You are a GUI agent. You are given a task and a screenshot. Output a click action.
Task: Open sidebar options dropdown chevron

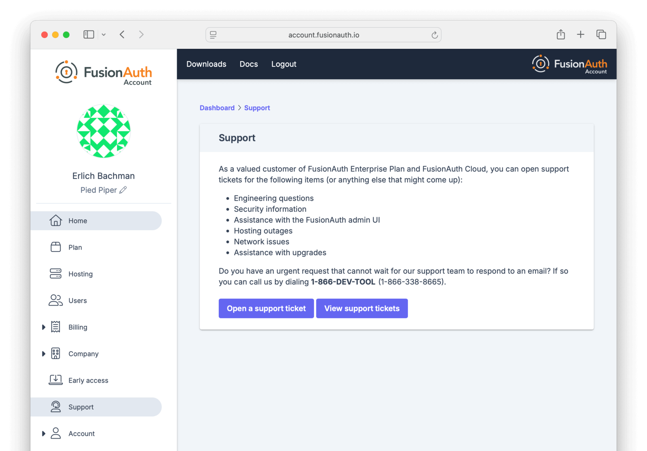(104, 35)
